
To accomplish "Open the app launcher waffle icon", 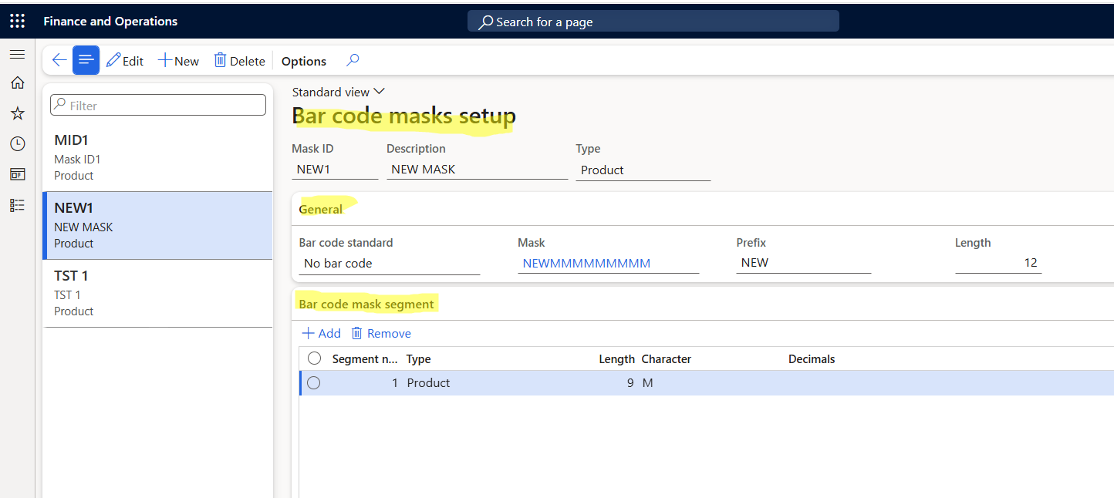I will point(17,21).
